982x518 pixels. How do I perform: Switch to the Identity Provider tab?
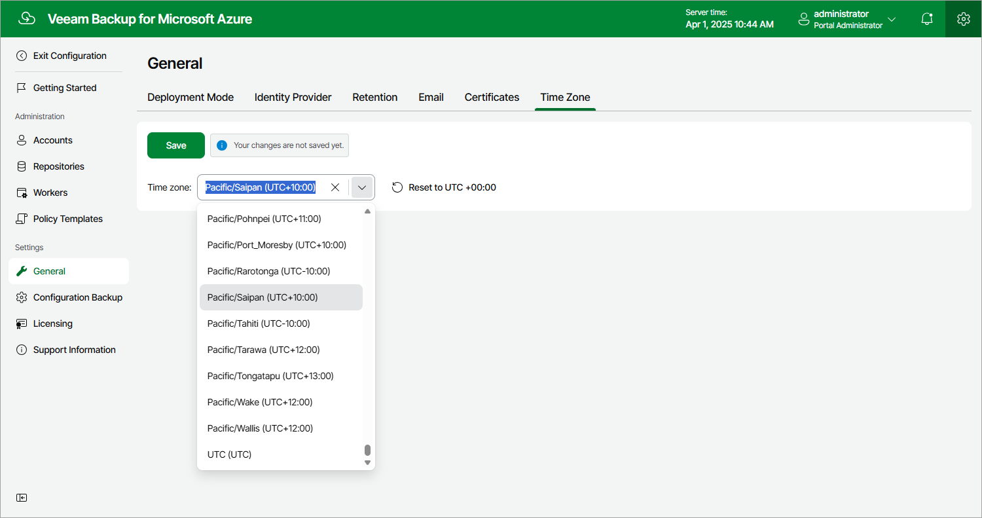(x=293, y=97)
